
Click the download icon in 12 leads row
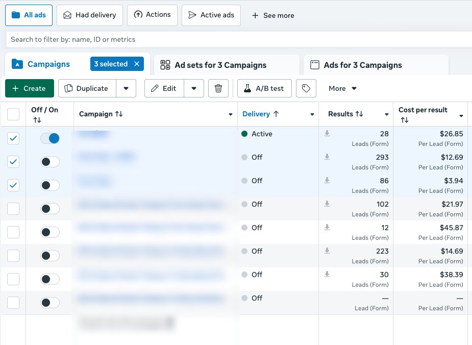(327, 227)
